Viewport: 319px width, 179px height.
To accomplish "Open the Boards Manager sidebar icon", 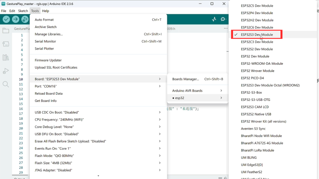I will point(6,44).
